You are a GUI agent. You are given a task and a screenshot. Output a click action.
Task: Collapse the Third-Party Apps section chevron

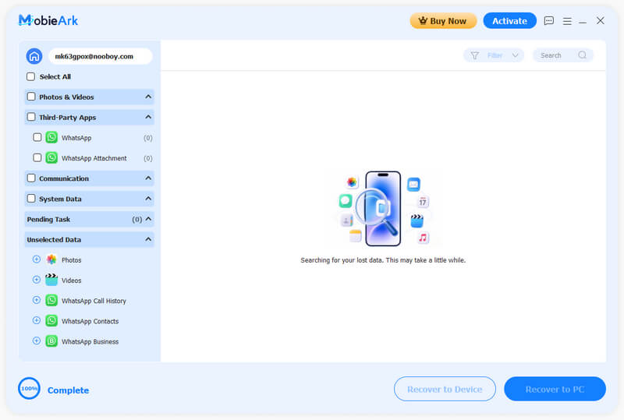tap(148, 117)
